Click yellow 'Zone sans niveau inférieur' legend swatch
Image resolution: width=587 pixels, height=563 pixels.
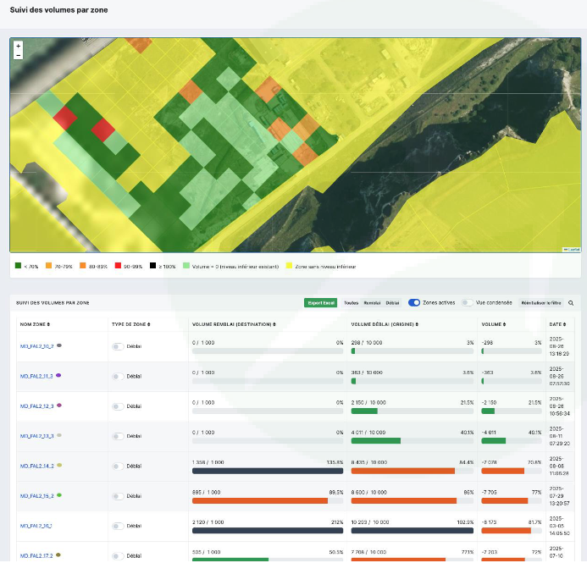click(x=289, y=266)
